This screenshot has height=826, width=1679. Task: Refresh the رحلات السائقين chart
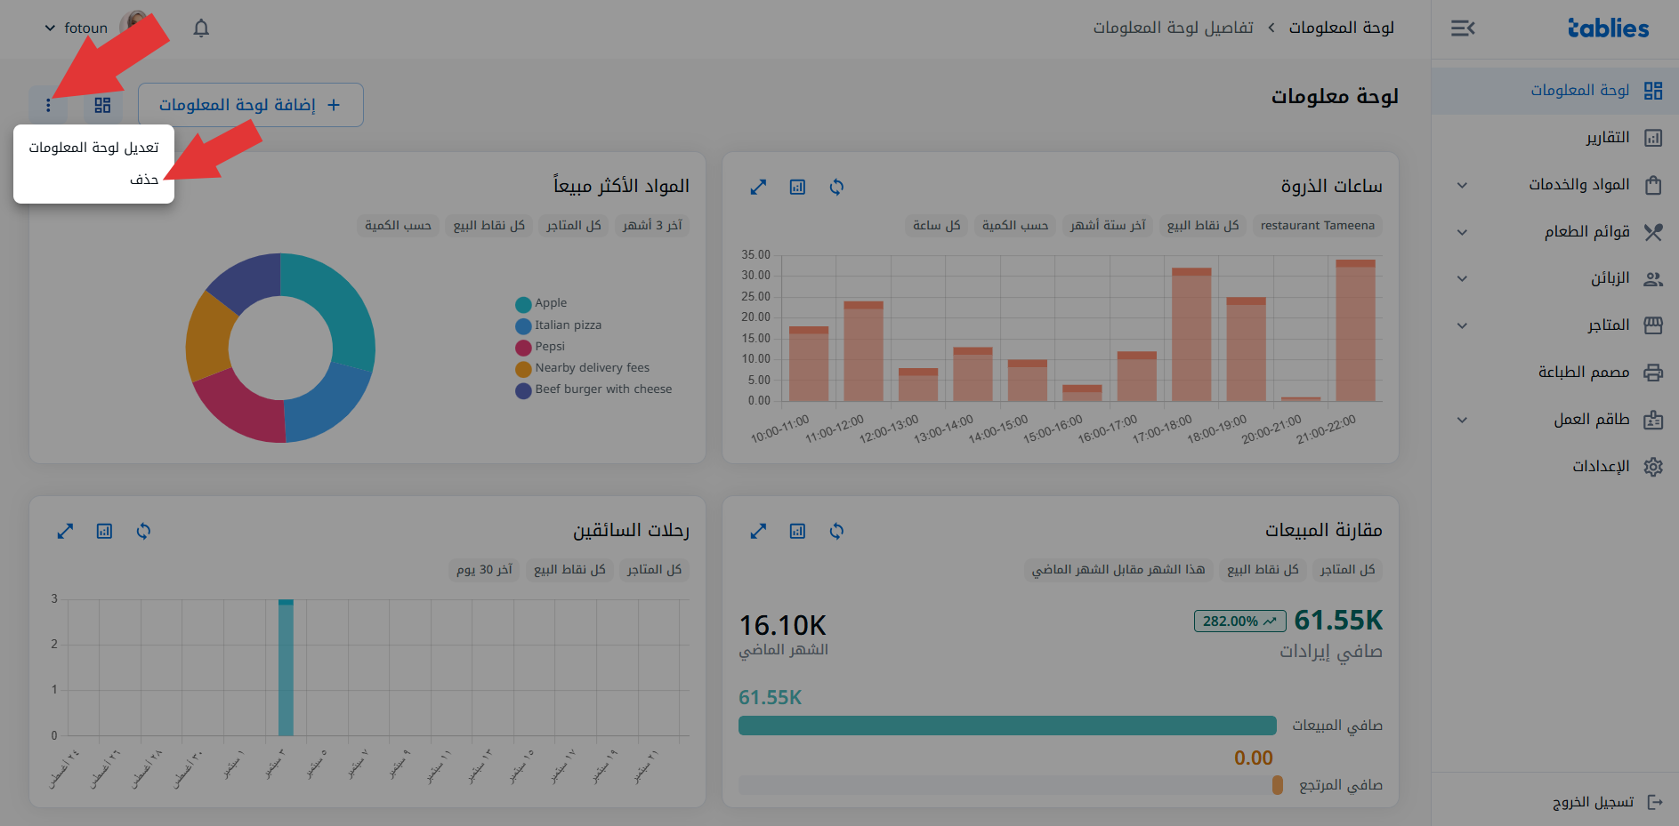143,531
